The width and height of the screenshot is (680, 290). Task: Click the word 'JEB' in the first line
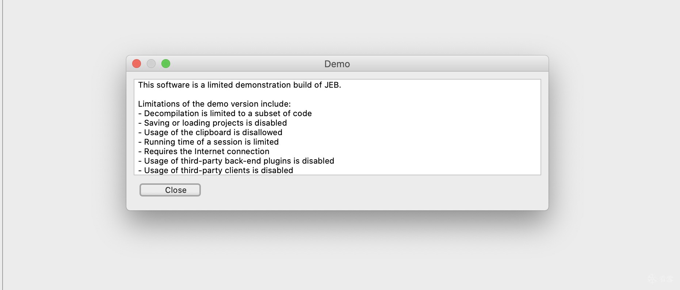click(332, 85)
